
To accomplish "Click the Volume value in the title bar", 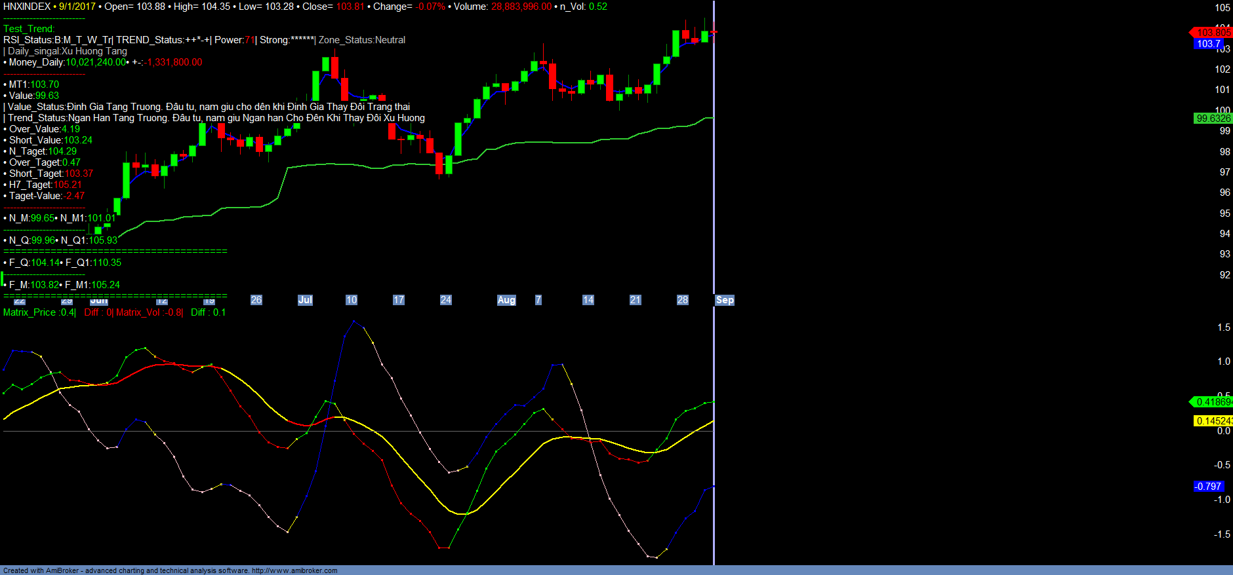I will coord(521,7).
